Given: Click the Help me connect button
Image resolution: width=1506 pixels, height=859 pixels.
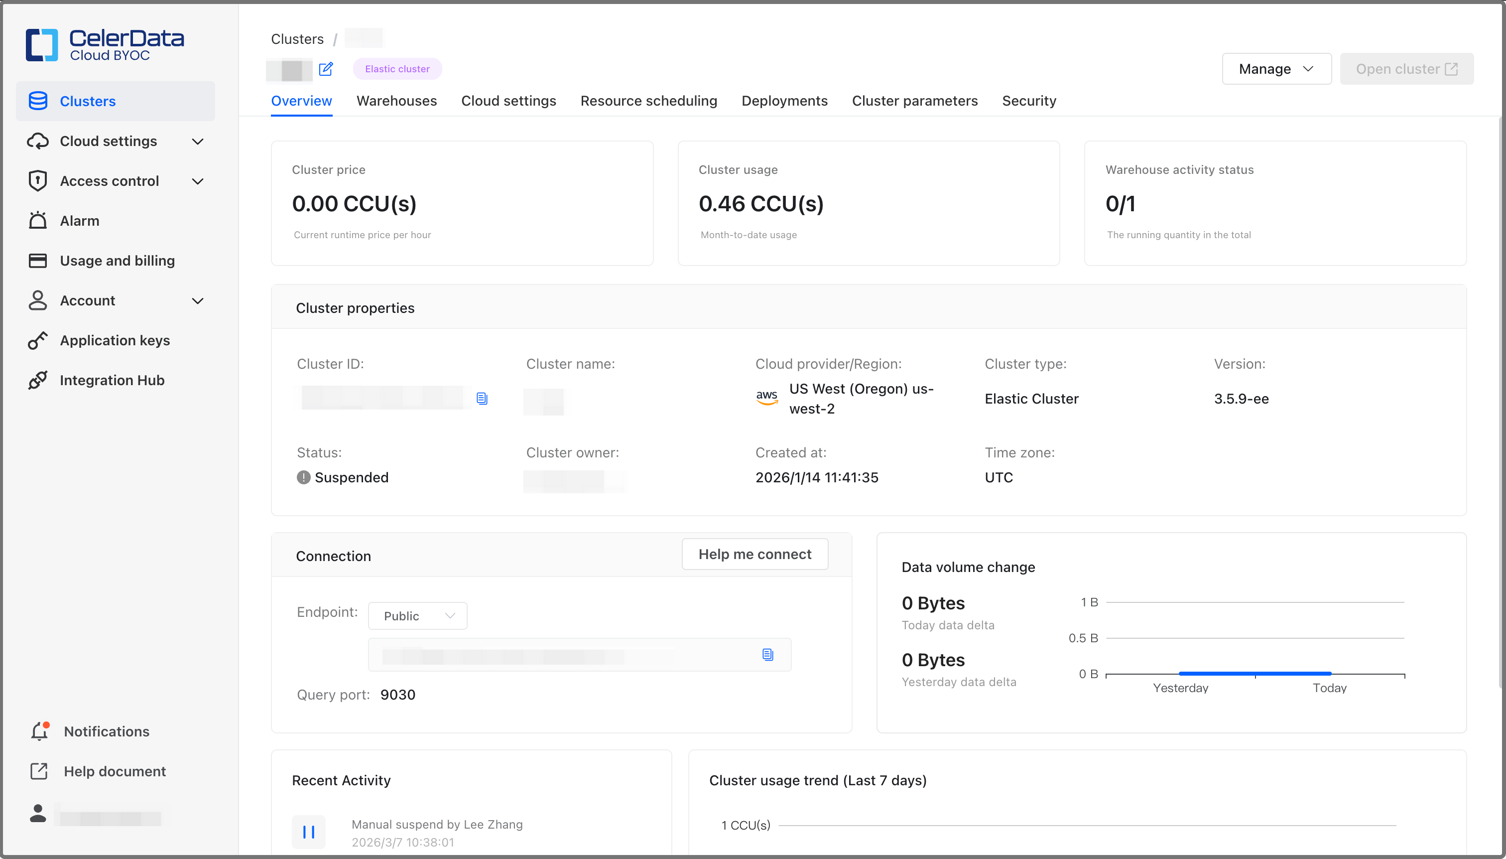Looking at the screenshot, I should (x=755, y=554).
